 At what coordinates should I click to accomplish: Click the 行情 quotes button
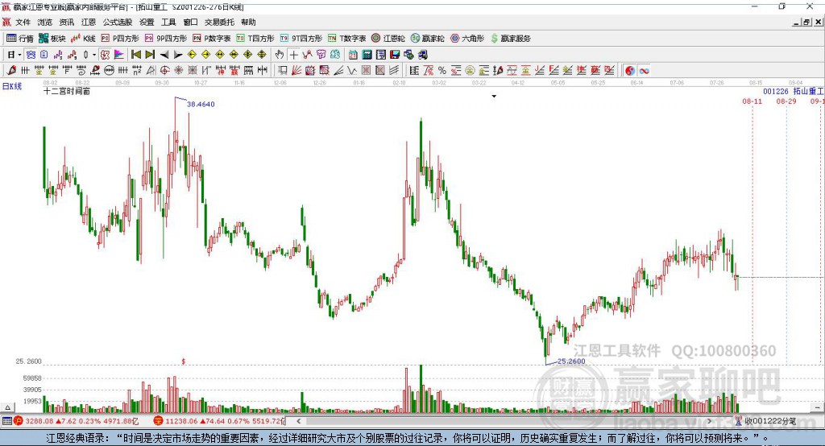click(20, 39)
